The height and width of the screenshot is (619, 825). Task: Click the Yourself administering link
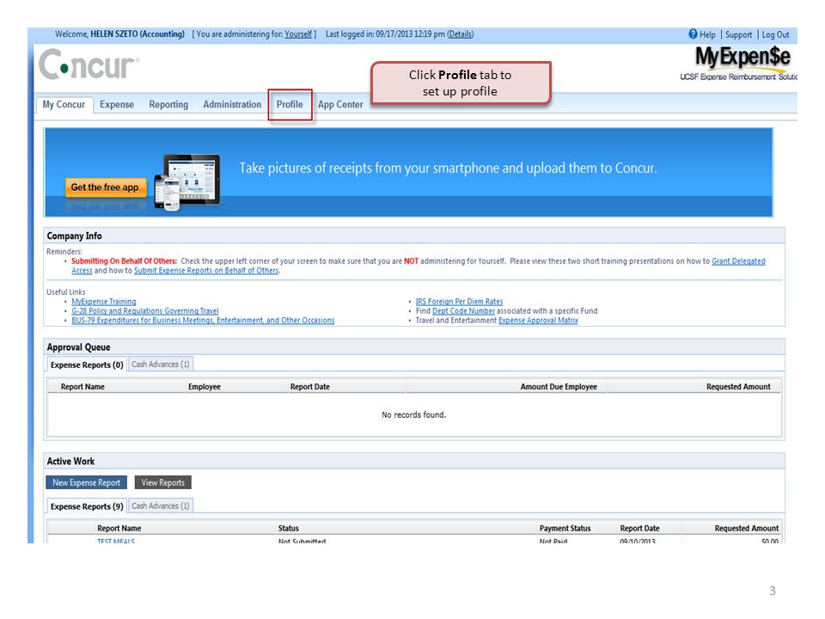[x=298, y=34]
